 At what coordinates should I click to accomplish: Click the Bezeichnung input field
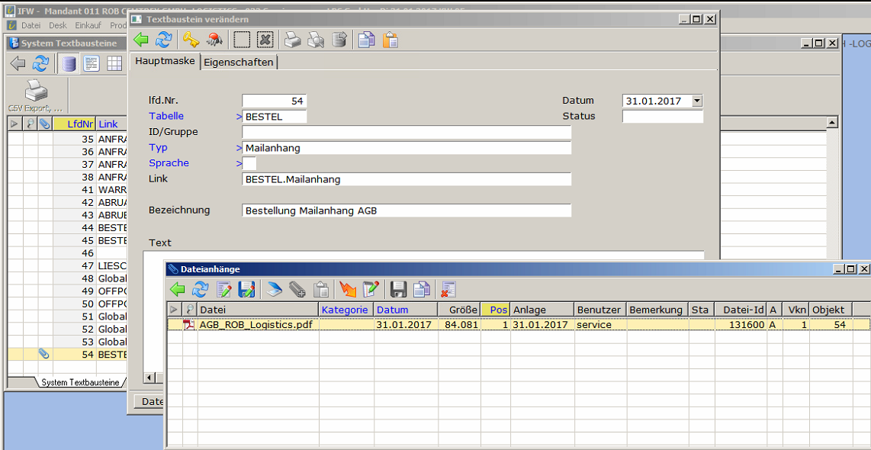click(406, 211)
